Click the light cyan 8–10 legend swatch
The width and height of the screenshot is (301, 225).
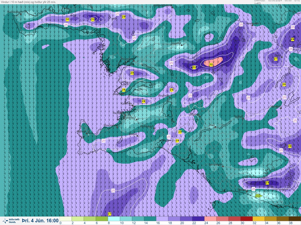tap(114, 219)
